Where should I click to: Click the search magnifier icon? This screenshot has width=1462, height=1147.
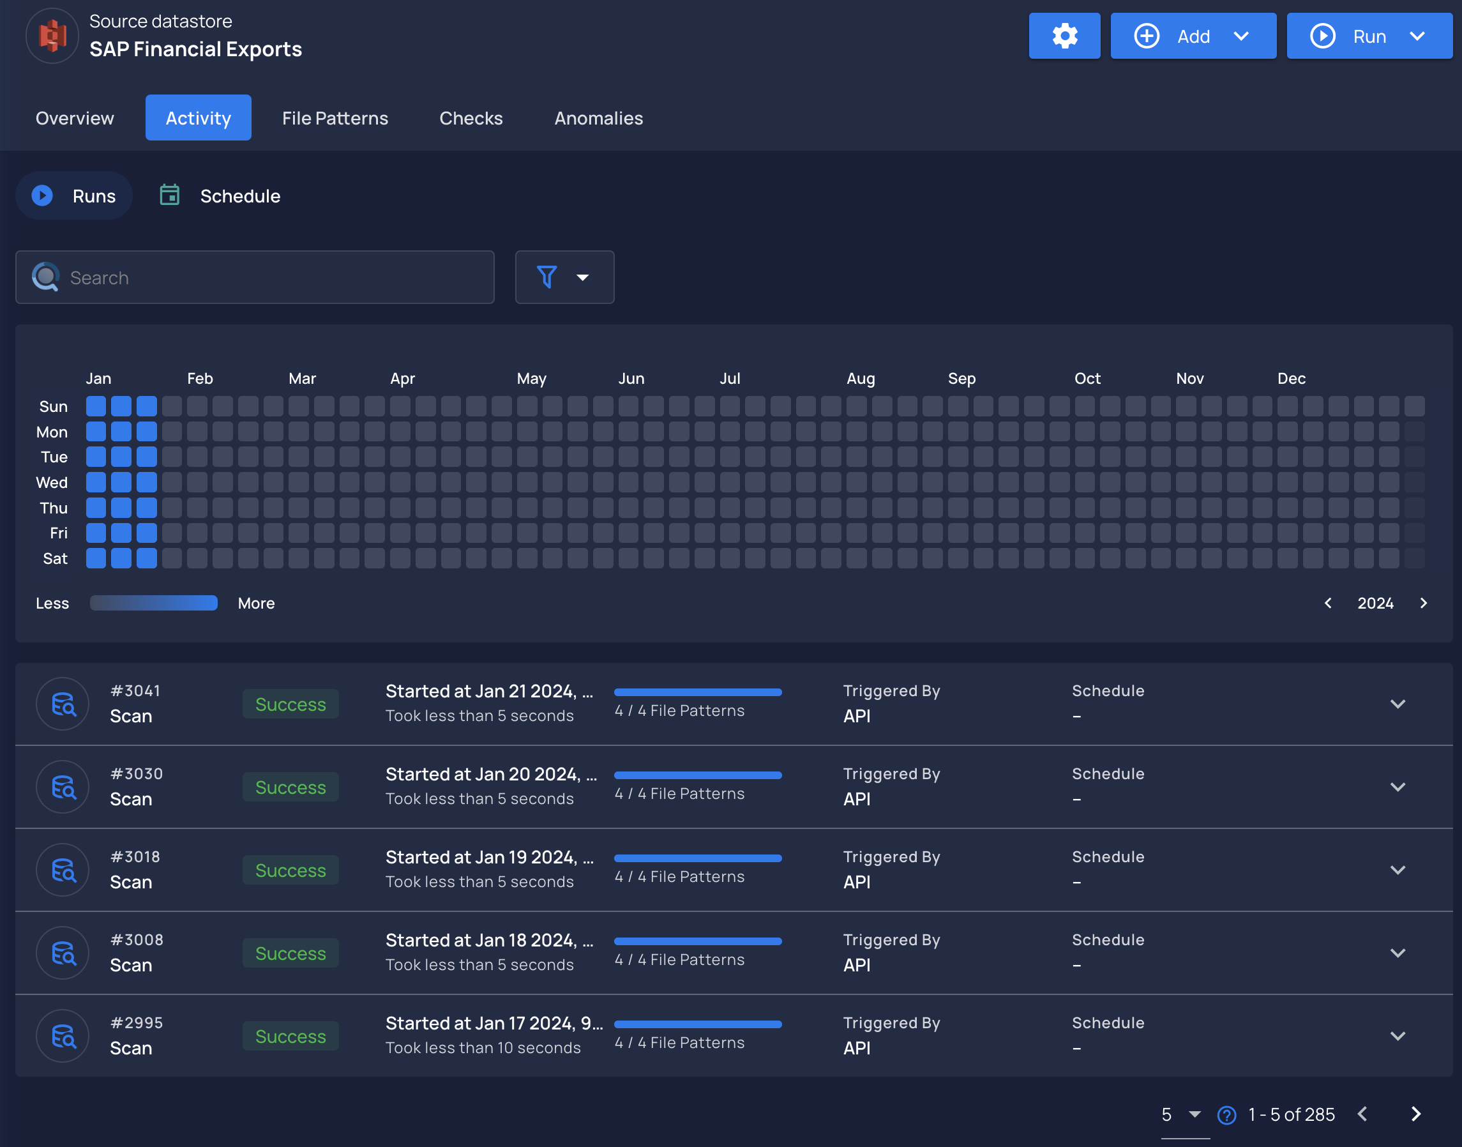[x=45, y=277]
